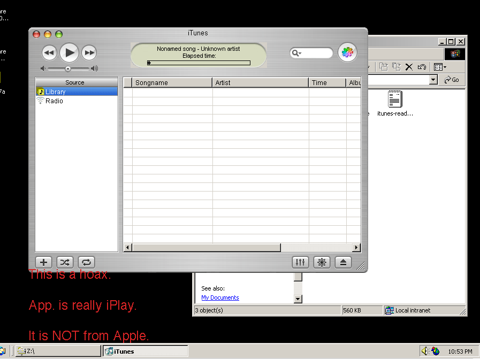Add a playlist with the plus button

tap(43, 262)
